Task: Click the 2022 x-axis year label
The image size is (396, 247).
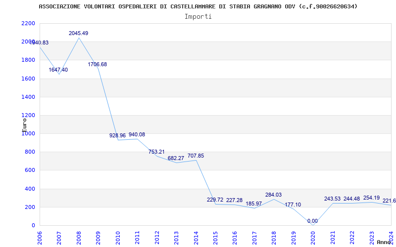Action: (x=352, y=238)
